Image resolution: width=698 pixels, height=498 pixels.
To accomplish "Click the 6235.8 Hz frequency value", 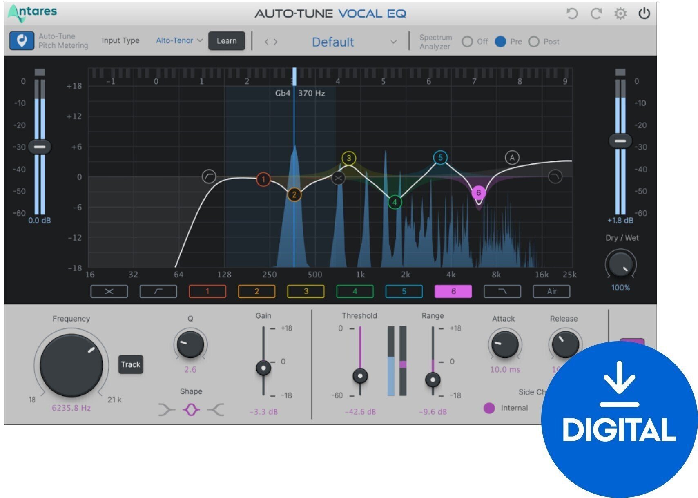I will 71,408.
